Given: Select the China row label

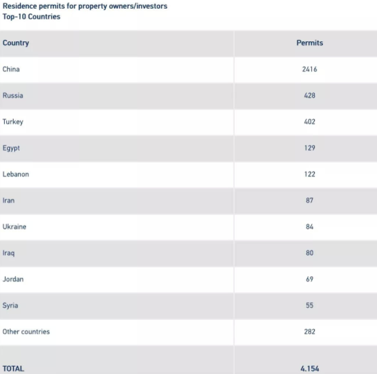Looking at the screenshot, I should [x=11, y=69].
